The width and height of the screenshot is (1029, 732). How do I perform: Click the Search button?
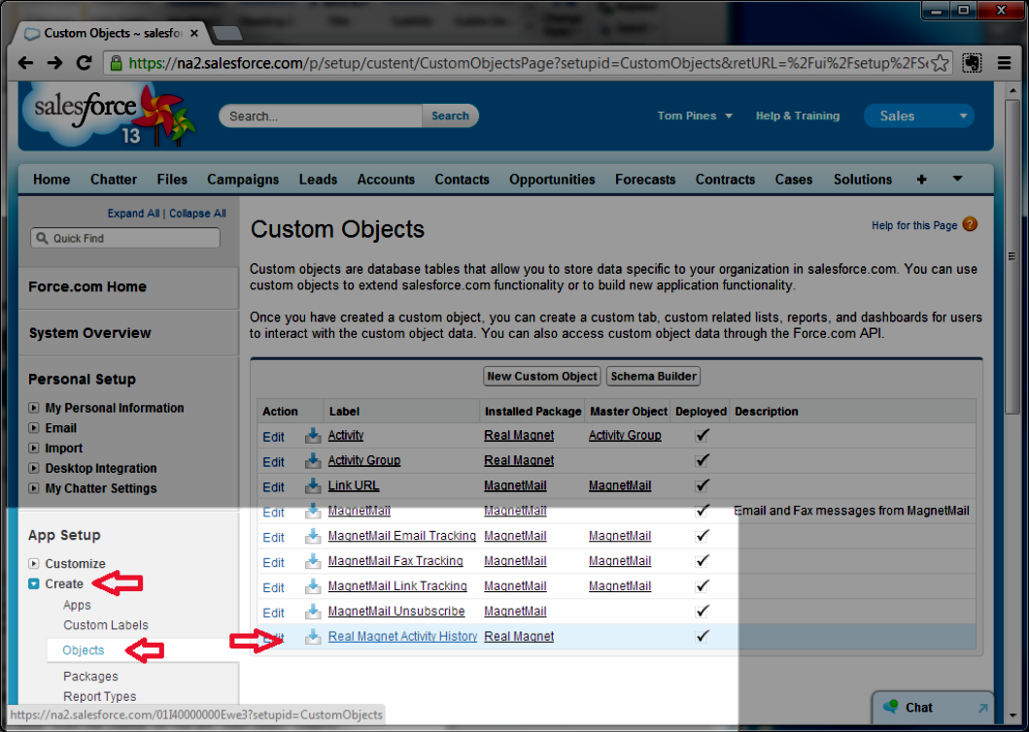[450, 116]
